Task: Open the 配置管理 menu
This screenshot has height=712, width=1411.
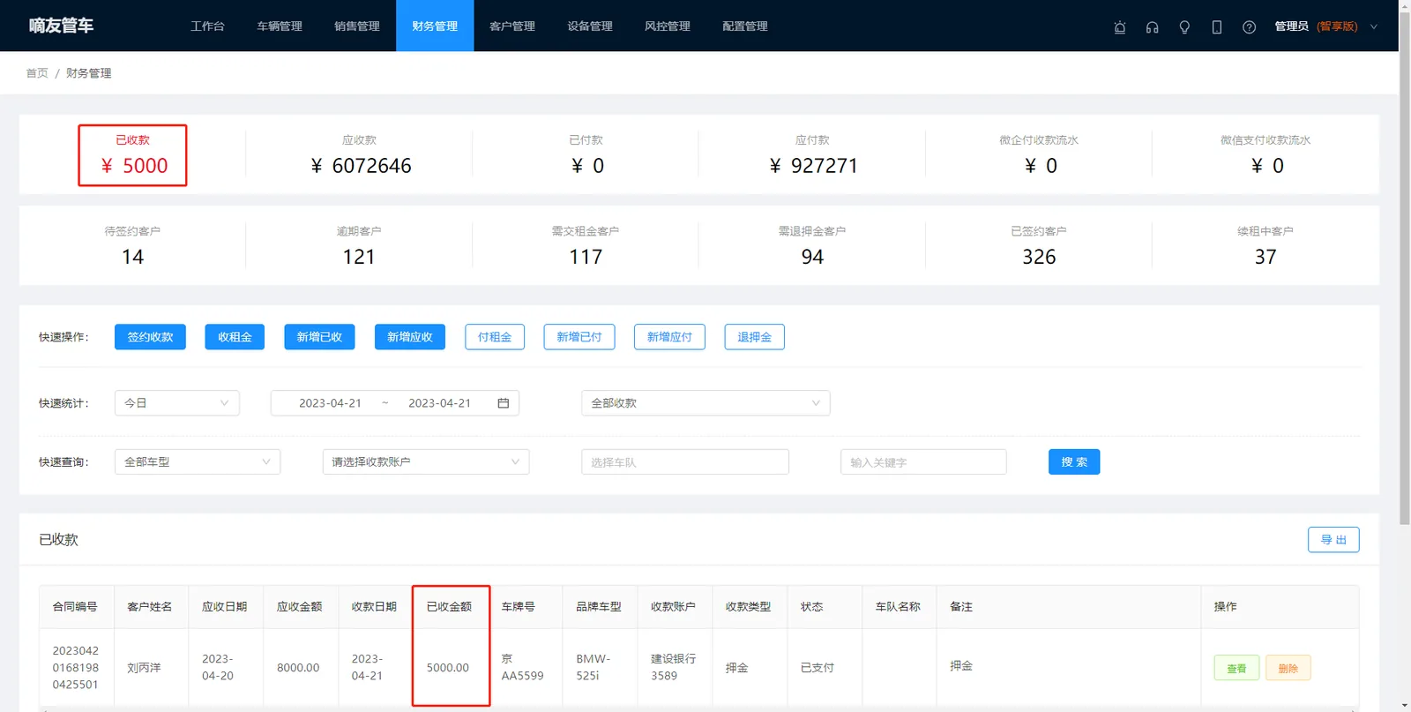Action: tap(745, 26)
